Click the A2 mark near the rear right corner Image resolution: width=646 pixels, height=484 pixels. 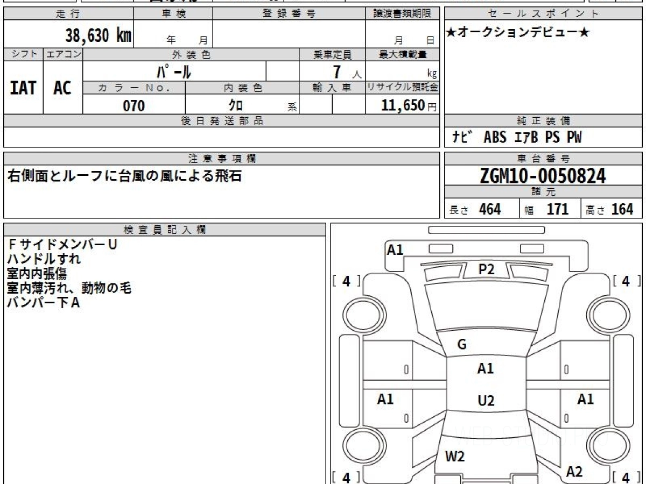574,472
